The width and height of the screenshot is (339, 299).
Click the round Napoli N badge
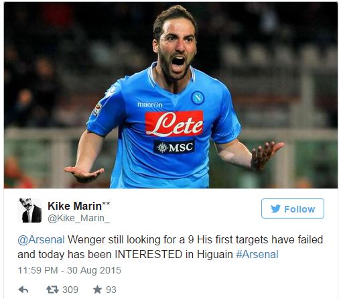pyautogui.click(x=198, y=98)
